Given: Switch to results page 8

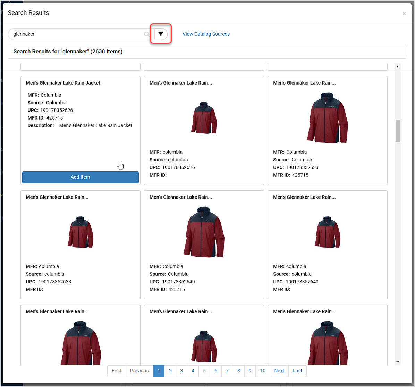Looking at the screenshot, I should coord(238,371).
